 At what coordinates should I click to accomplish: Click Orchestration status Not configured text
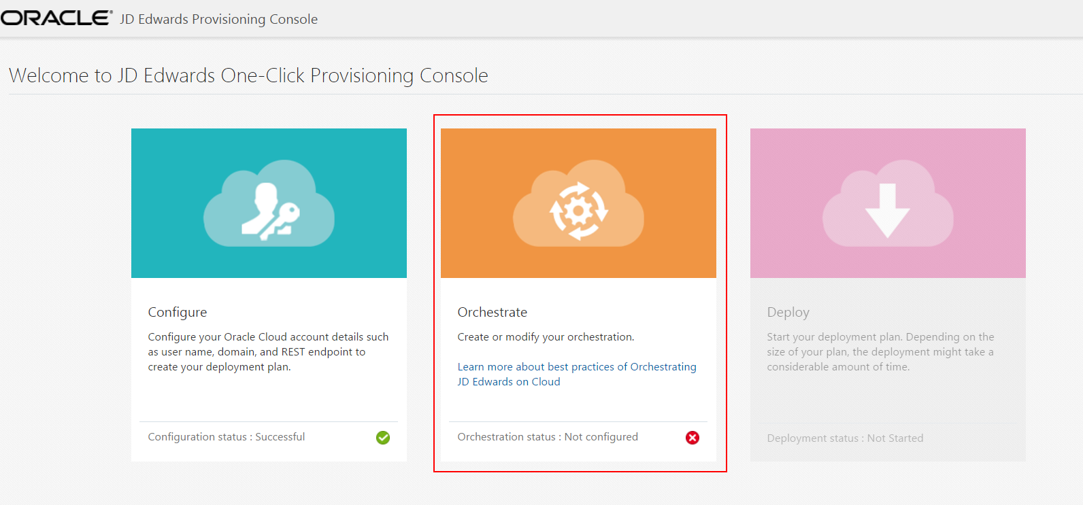tap(548, 437)
